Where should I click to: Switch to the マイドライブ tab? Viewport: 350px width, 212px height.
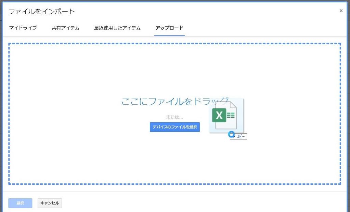coord(23,28)
